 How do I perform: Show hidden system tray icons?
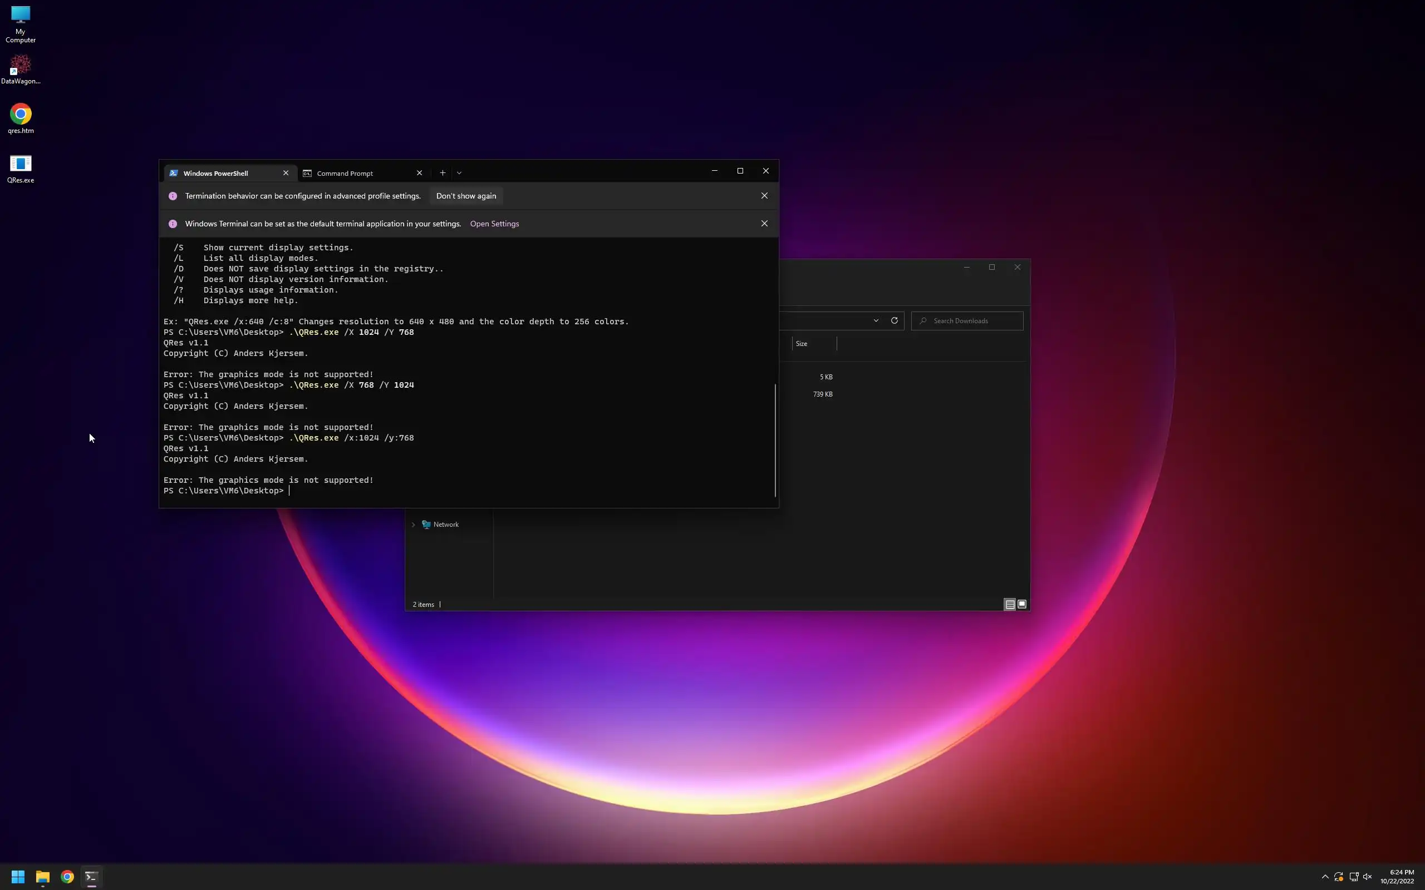(1325, 877)
